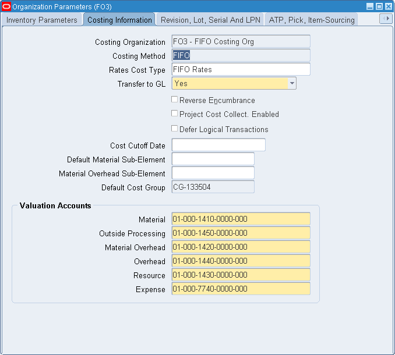This screenshot has width=395, height=355.
Task: Click the Default Cost Group label
Action: point(133,187)
